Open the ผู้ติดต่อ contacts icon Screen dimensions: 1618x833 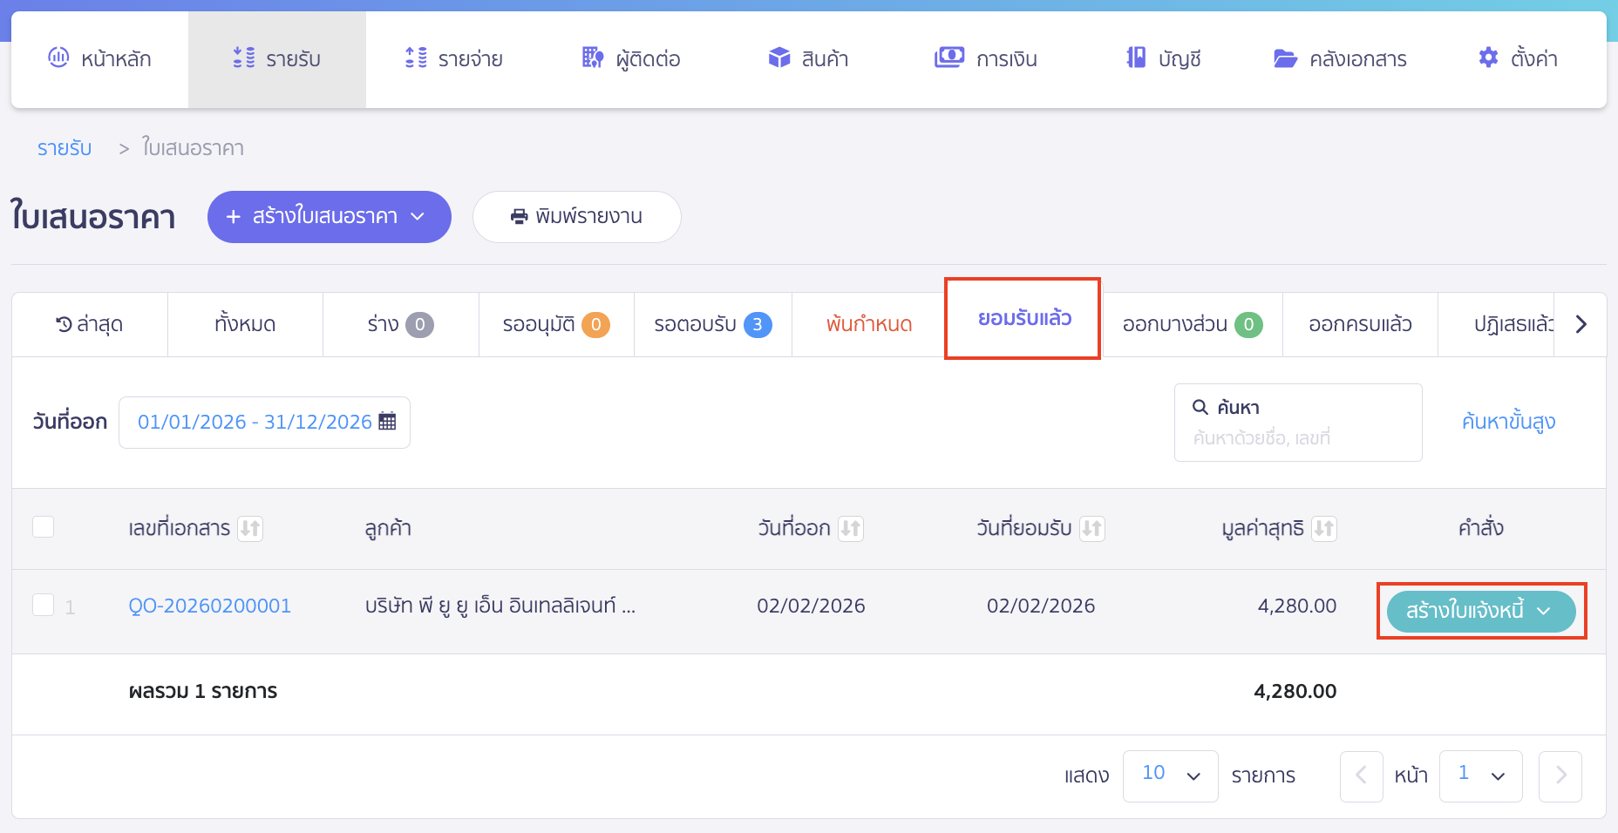click(x=592, y=58)
